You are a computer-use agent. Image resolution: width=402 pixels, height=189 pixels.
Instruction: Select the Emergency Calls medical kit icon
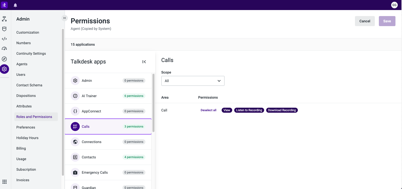[x=75, y=172]
